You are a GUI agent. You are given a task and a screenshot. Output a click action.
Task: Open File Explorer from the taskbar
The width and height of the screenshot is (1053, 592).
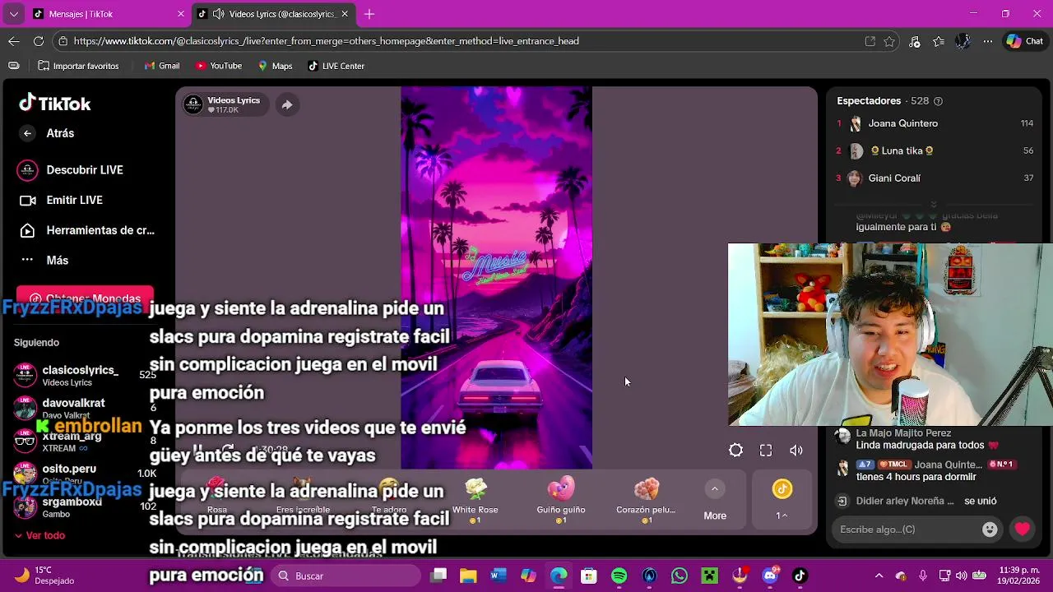pyautogui.click(x=468, y=576)
